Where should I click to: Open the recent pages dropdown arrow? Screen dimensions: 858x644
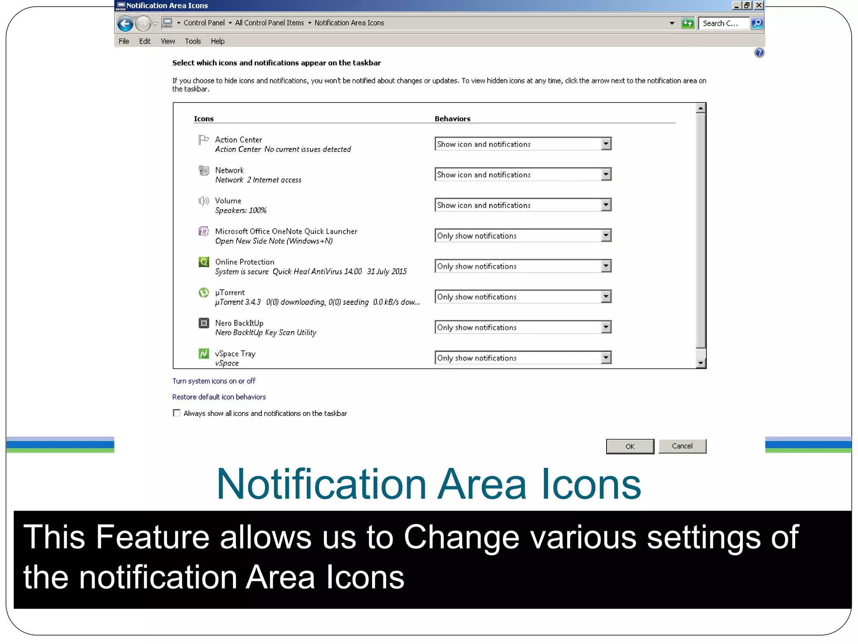coord(155,24)
